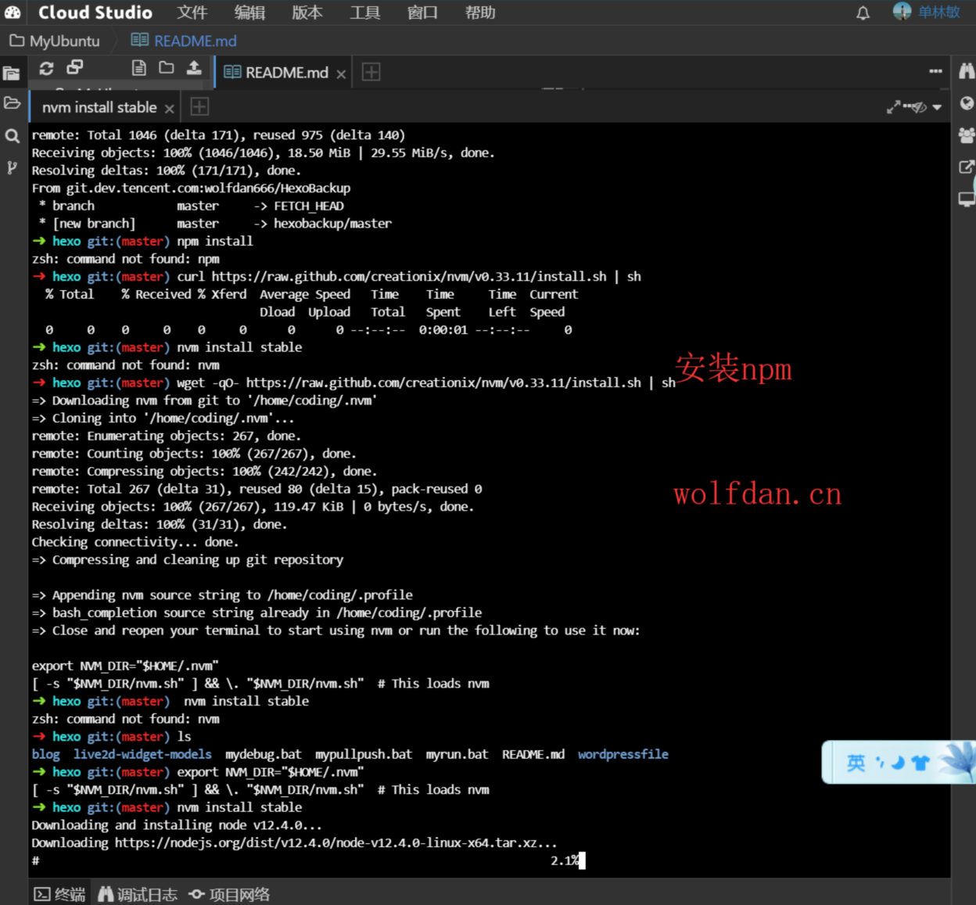Viewport: 976px width, 905px height.
Task: Open the external preview icon on the right sidebar
Action: [x=966, y=166]
